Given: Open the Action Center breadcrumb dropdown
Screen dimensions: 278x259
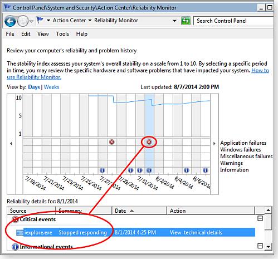Looking at the screenshot, I should pos(90,21).
